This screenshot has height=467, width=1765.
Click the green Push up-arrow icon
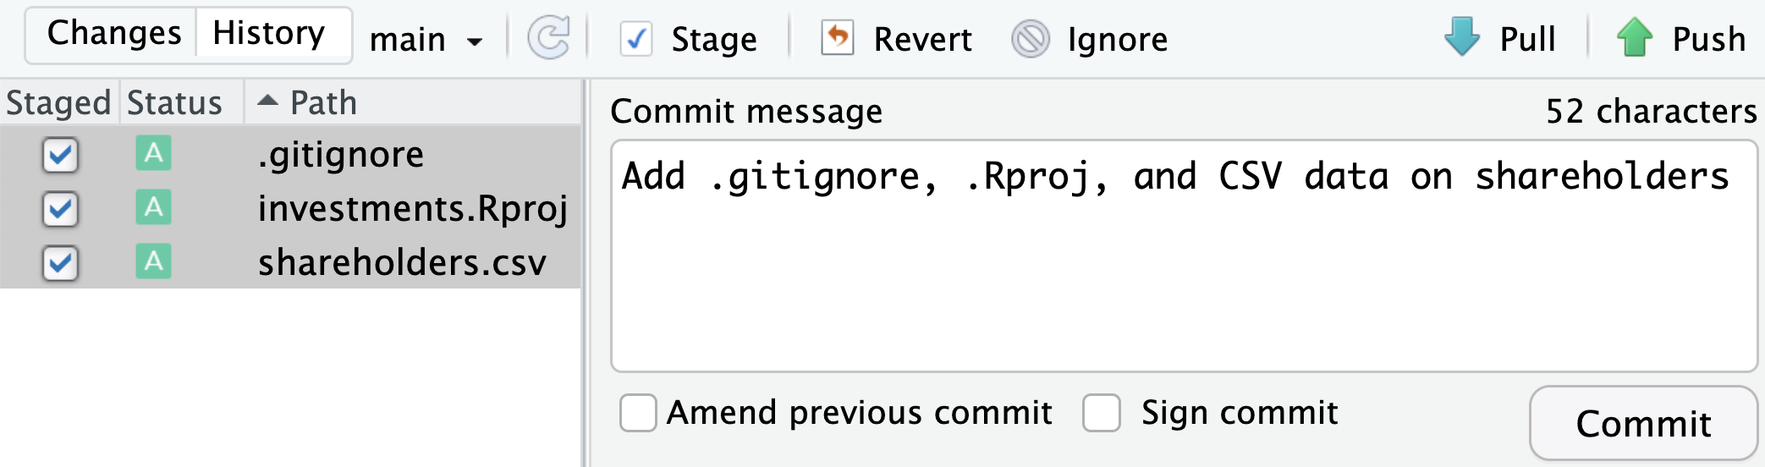(1635, 37)
